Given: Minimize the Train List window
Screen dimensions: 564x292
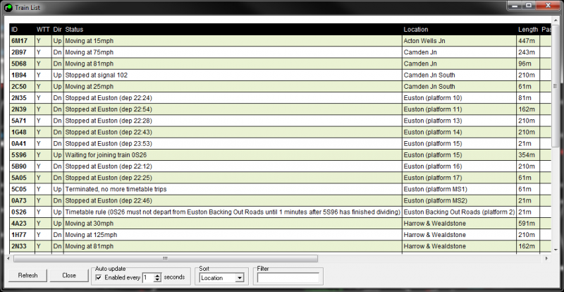Looking at the screenshot, I should [515, 6].
